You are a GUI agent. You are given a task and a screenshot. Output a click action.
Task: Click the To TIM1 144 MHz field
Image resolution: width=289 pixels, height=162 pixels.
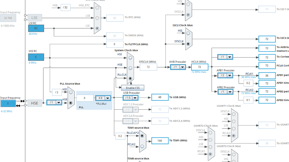coord(160,141)
